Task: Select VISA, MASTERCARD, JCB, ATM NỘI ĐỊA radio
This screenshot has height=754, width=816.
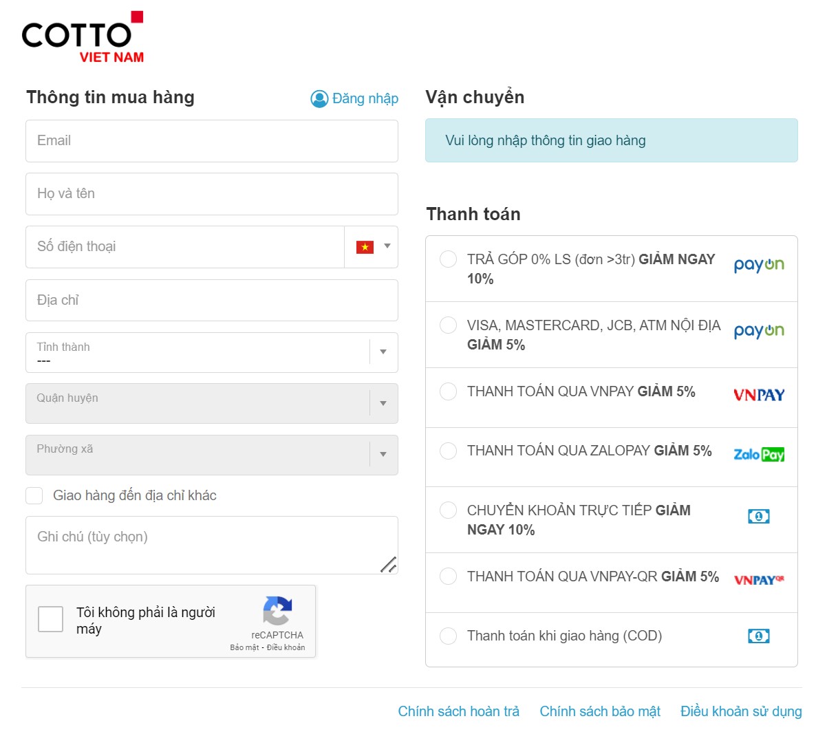Action: (448, 325)
